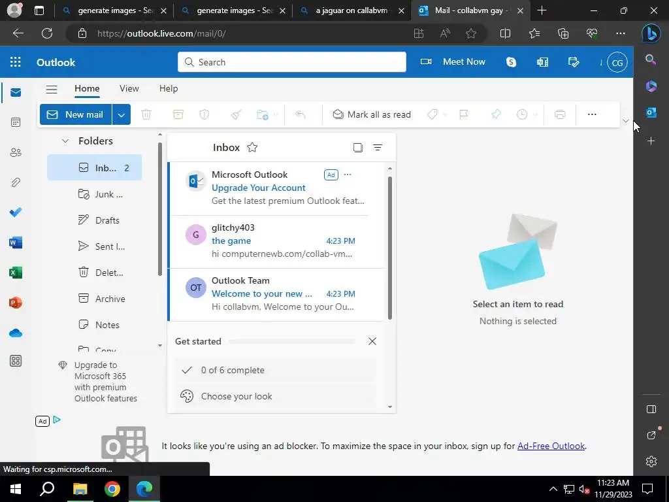Click Choose your look step
Viewport: 669px width, 502px height.
coord(275,396)
